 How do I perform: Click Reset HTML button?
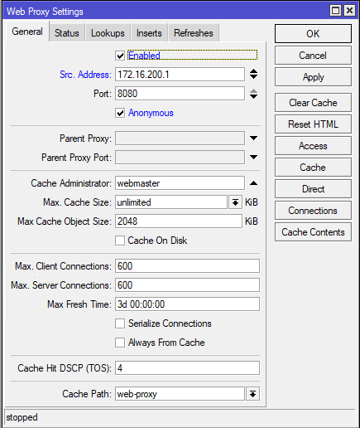click(313, 124)
